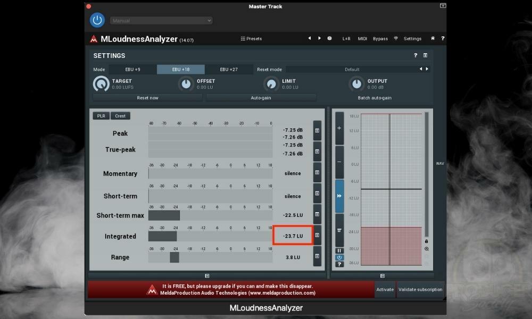Switch Reset mode to previous option
This screenshot has height=319, width=532.
(x=421, y=69)
